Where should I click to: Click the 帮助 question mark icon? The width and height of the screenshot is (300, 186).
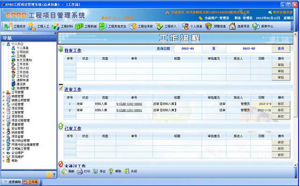coord(111,171)
